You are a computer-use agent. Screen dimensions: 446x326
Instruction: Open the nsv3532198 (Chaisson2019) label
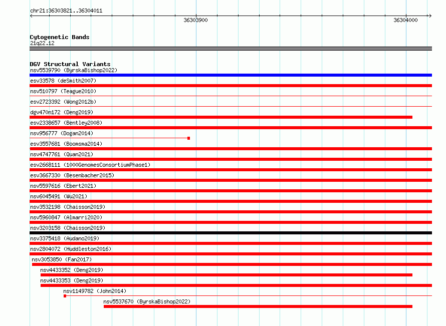click(x=68, y=207)
